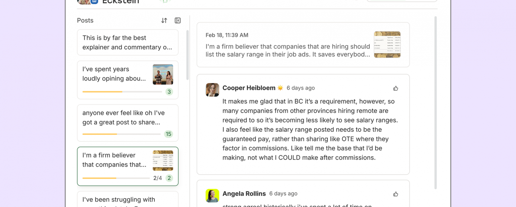Screen dimensions: 516x207
Task: Click the comments pane scrollbar
Action: click(x=436, y=102)
